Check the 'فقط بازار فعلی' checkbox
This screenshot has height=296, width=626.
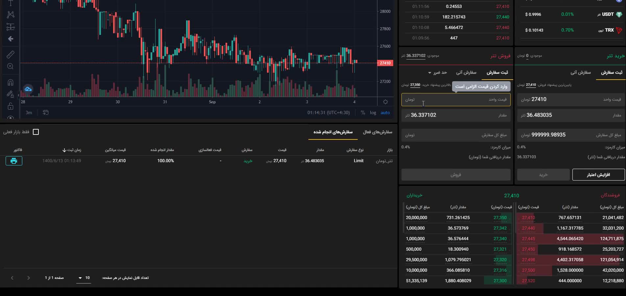coord(36,132)
